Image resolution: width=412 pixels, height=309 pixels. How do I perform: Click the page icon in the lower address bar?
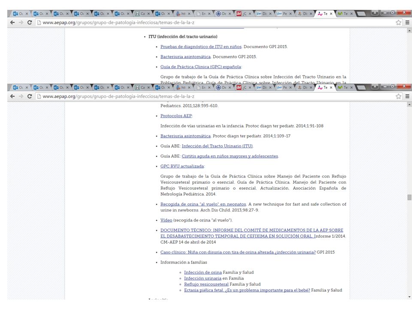[39, 97]
